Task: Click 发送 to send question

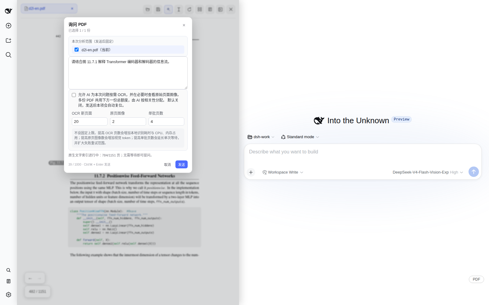Action: [182, 164]
